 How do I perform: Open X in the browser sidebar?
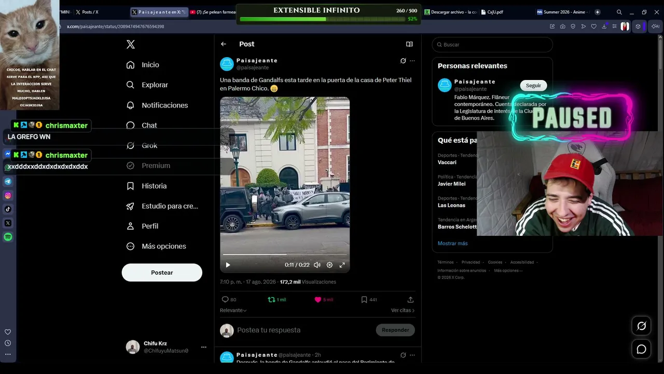coord(8,223)
